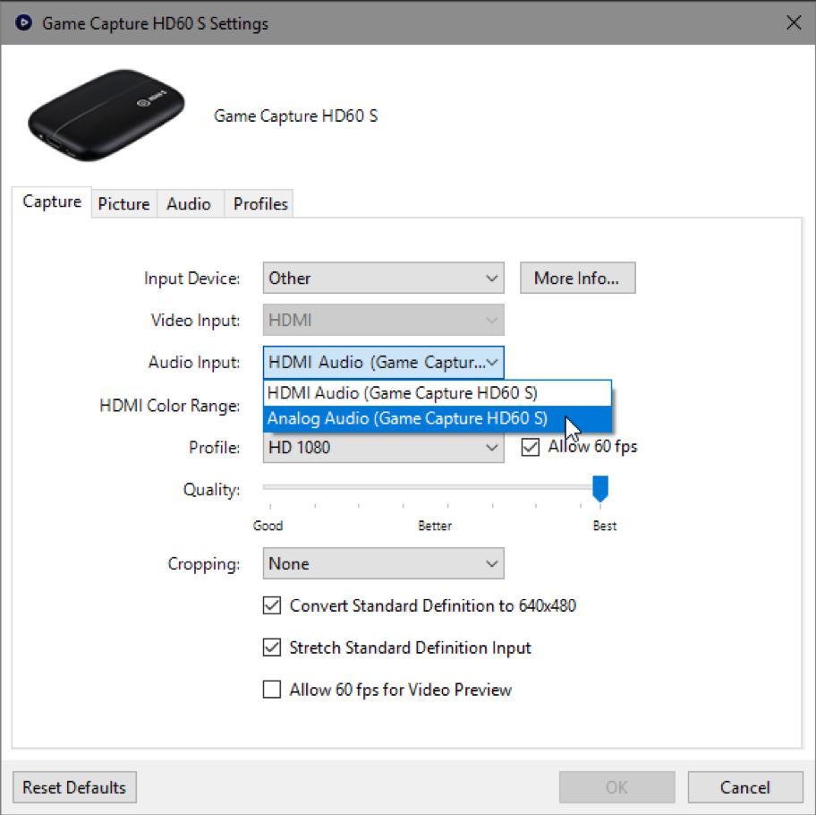
Task: Expand the Input Device dropdown
Action: (384, 279)
